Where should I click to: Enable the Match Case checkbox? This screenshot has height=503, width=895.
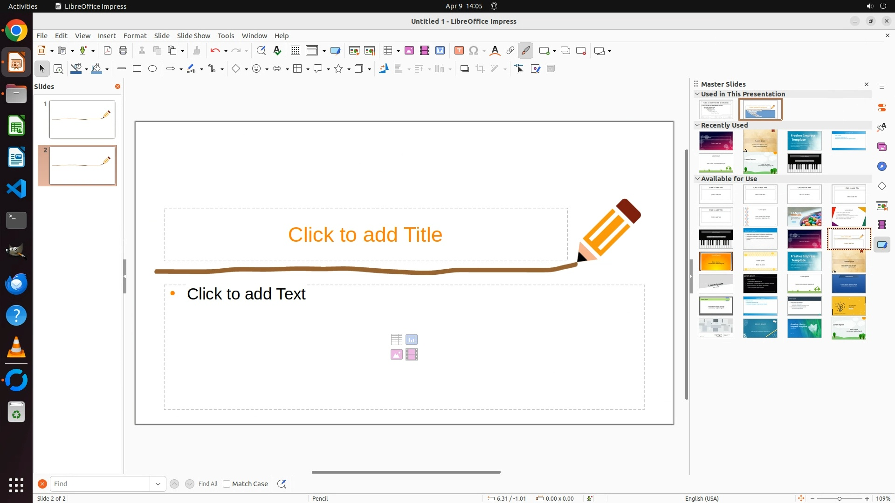tap(227, 484)
